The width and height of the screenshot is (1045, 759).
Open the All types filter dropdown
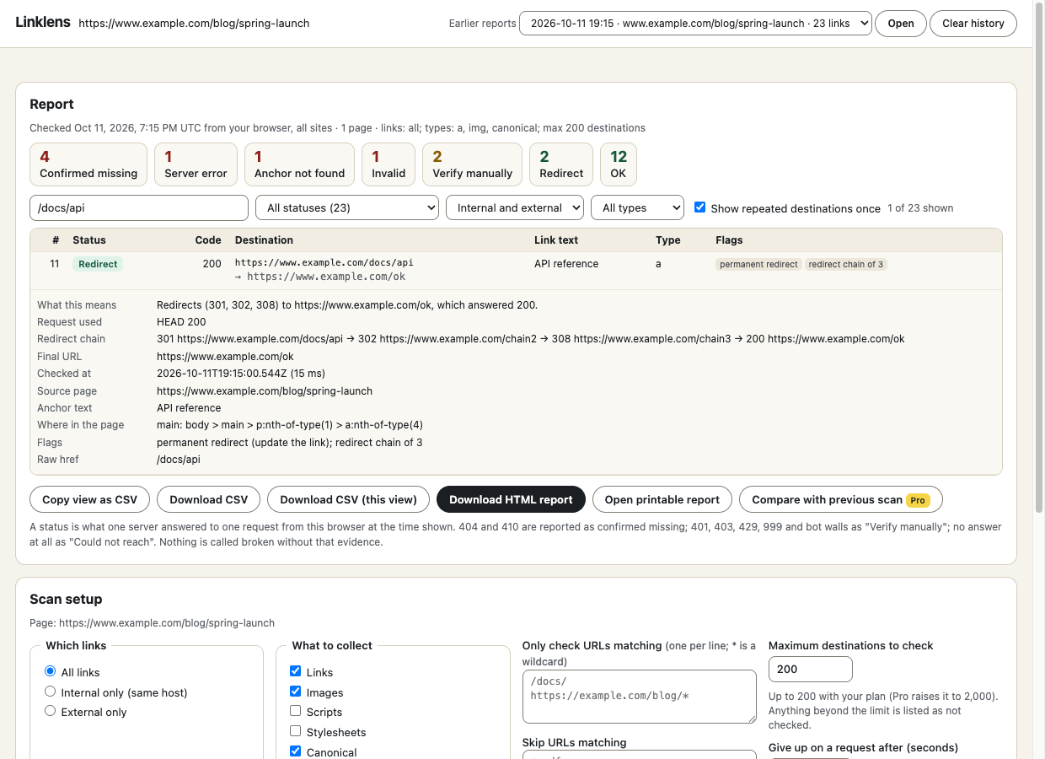pos(637,207)
